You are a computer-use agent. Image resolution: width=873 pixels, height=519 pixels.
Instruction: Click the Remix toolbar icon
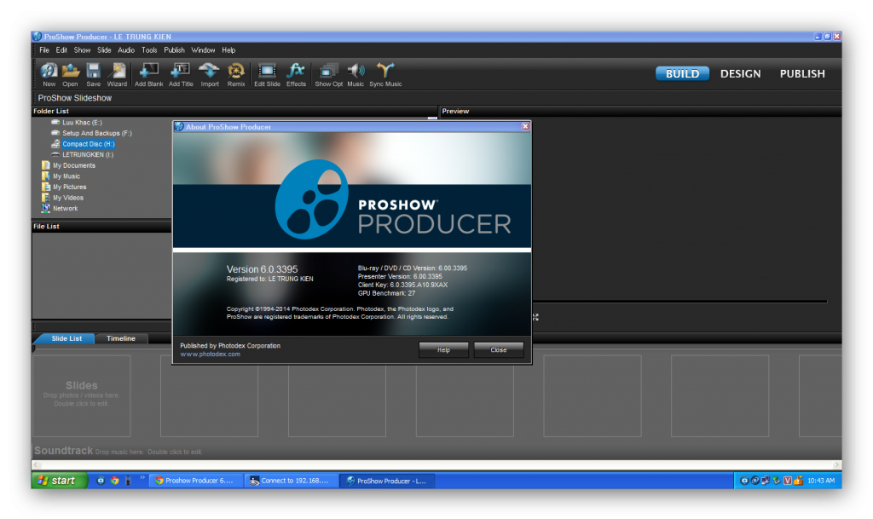(x=236, y=74)
